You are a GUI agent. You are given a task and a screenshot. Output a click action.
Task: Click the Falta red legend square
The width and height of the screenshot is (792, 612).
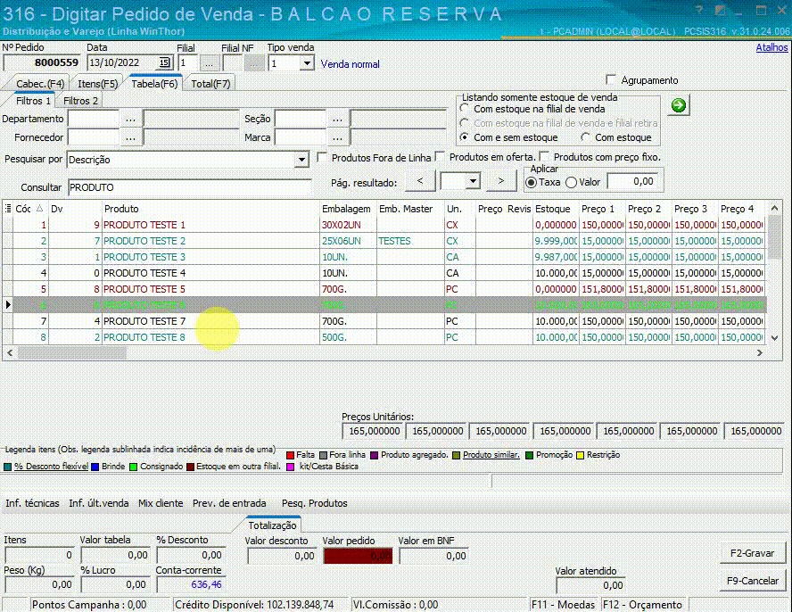pyautogui.click(x=290, y=455)
